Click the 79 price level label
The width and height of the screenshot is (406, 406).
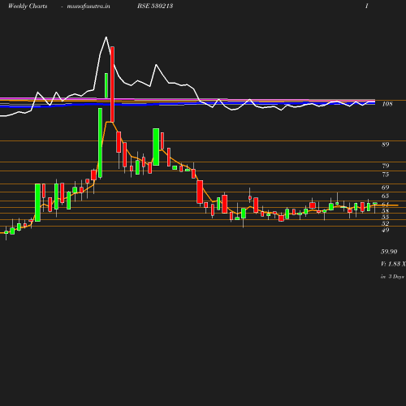[386, 166]
